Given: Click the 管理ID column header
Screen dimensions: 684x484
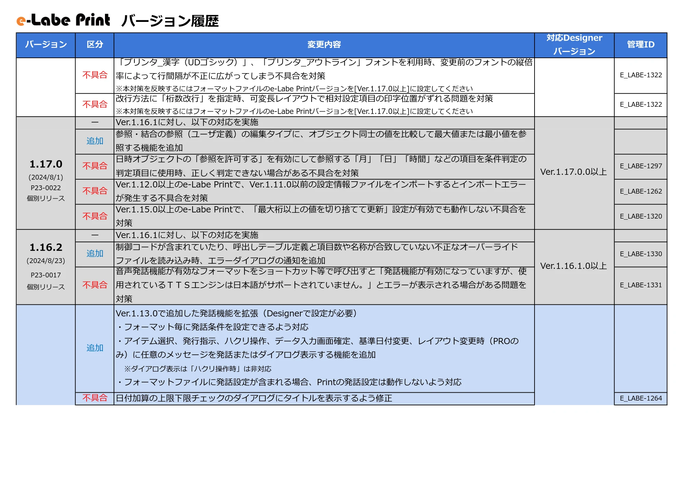Looking at the screenshot, I should [x=641, y=45].
